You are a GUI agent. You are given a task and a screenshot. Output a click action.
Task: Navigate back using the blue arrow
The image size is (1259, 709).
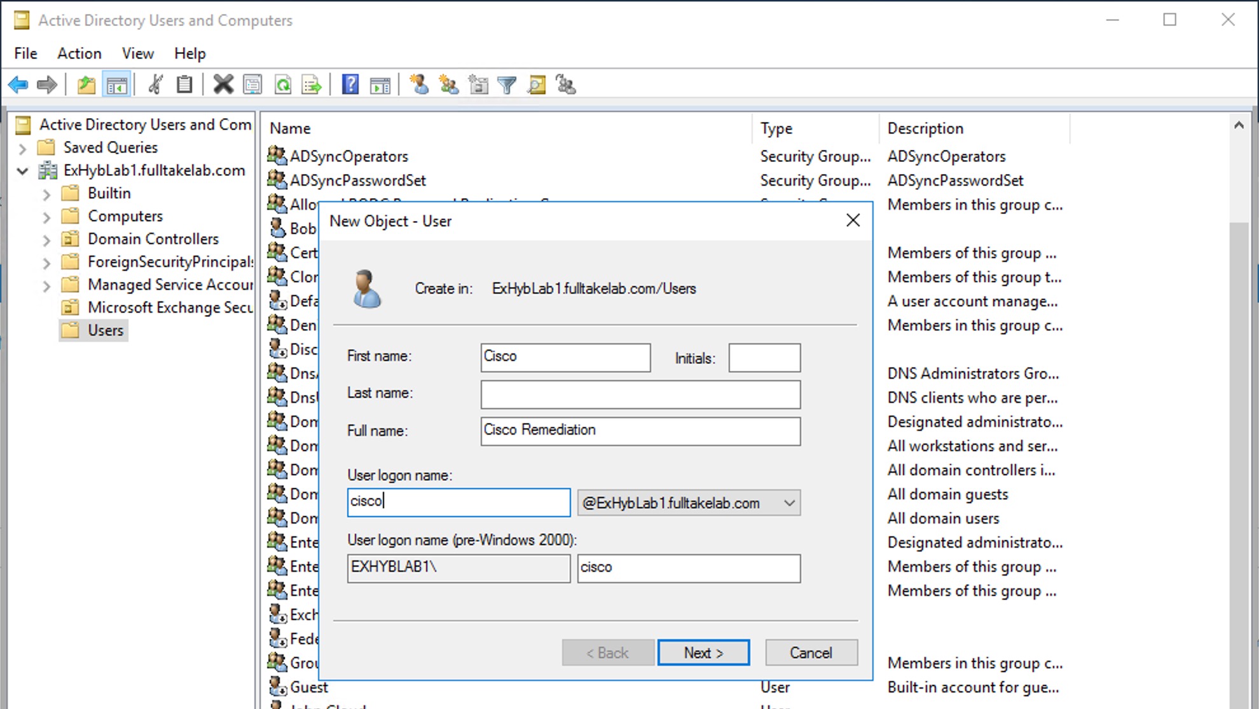18,84
